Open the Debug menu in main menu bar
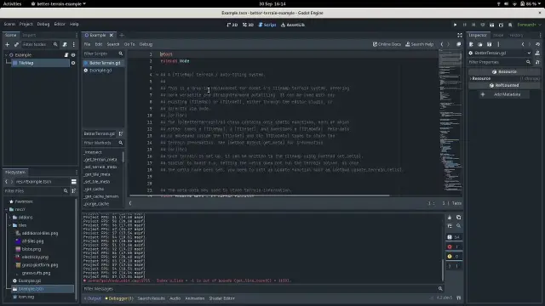Screen dimensions: 545x306 click(x=43, y=25)
